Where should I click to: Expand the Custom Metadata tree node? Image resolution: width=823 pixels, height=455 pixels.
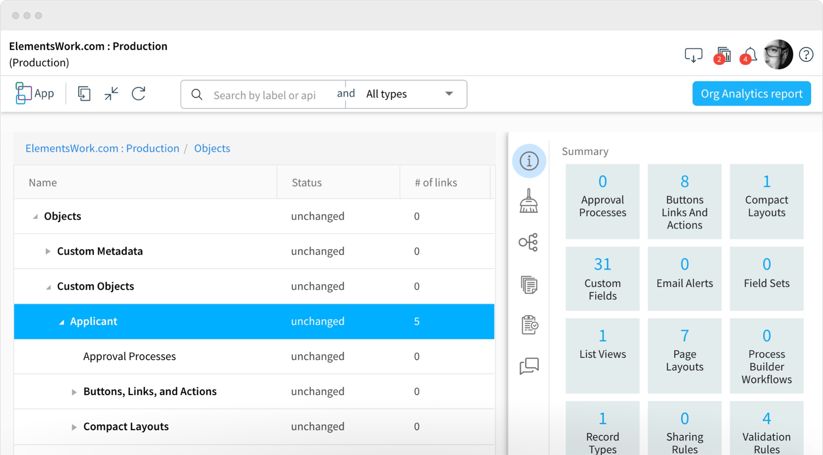tap(48, 251)
